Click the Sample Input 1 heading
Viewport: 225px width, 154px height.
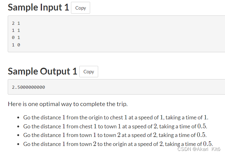click(x=38, y=7)
